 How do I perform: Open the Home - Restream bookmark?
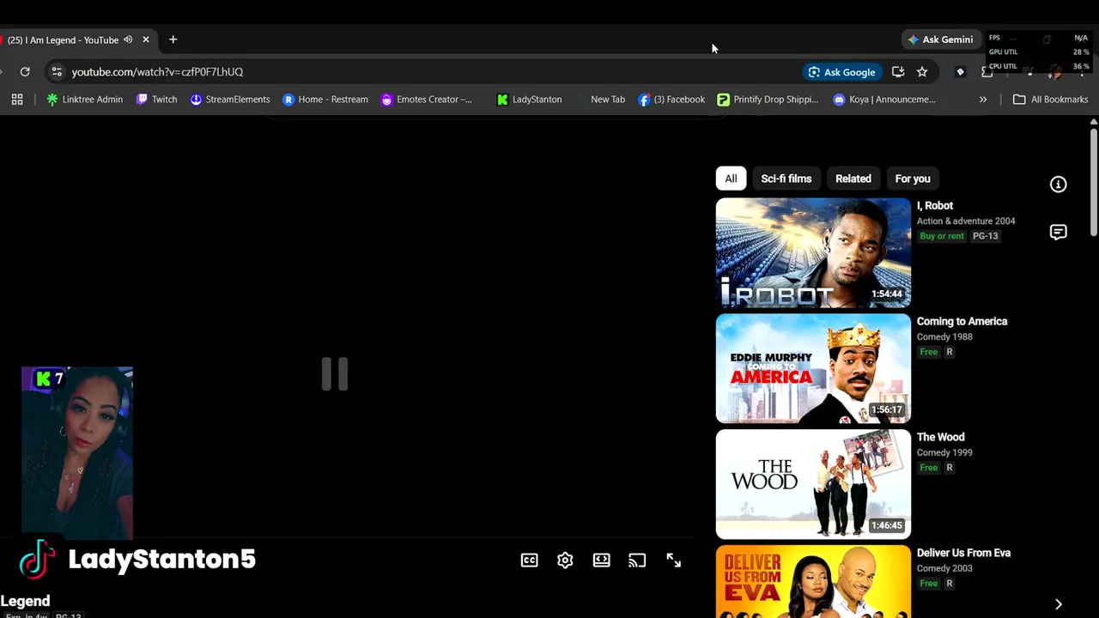(x=325, y=100)
